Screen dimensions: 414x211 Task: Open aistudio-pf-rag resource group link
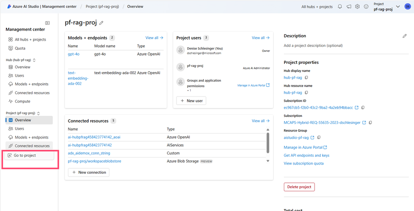point(296,138)
